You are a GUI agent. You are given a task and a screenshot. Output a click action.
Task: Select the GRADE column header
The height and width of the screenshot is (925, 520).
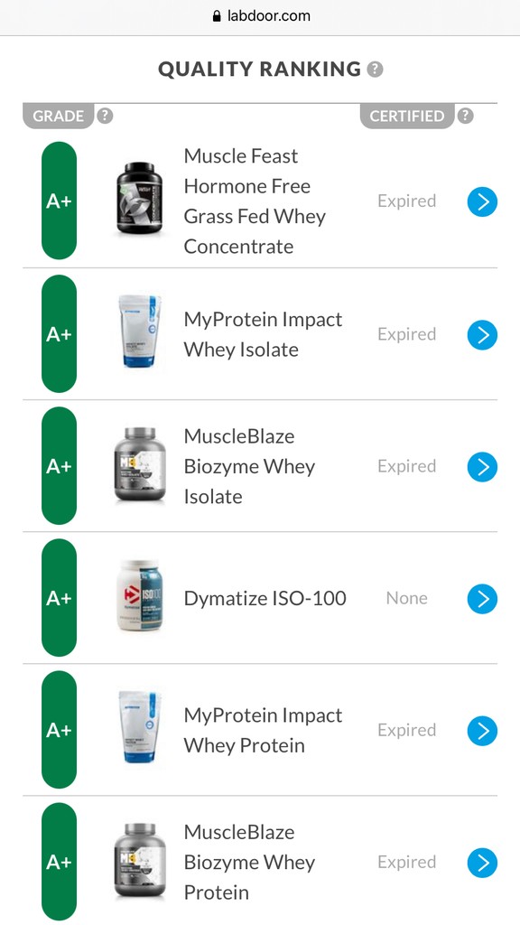point(58,117)
